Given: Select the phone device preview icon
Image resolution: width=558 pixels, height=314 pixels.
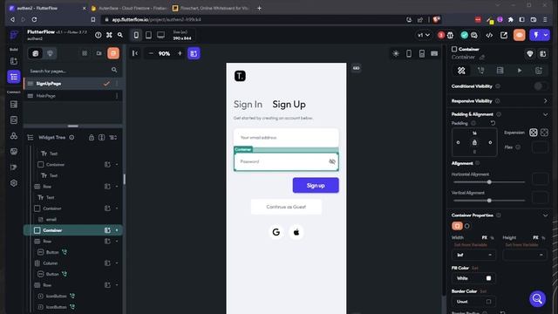Looking at the screenshot, I should pyautogui.click(x=136, y=35).
